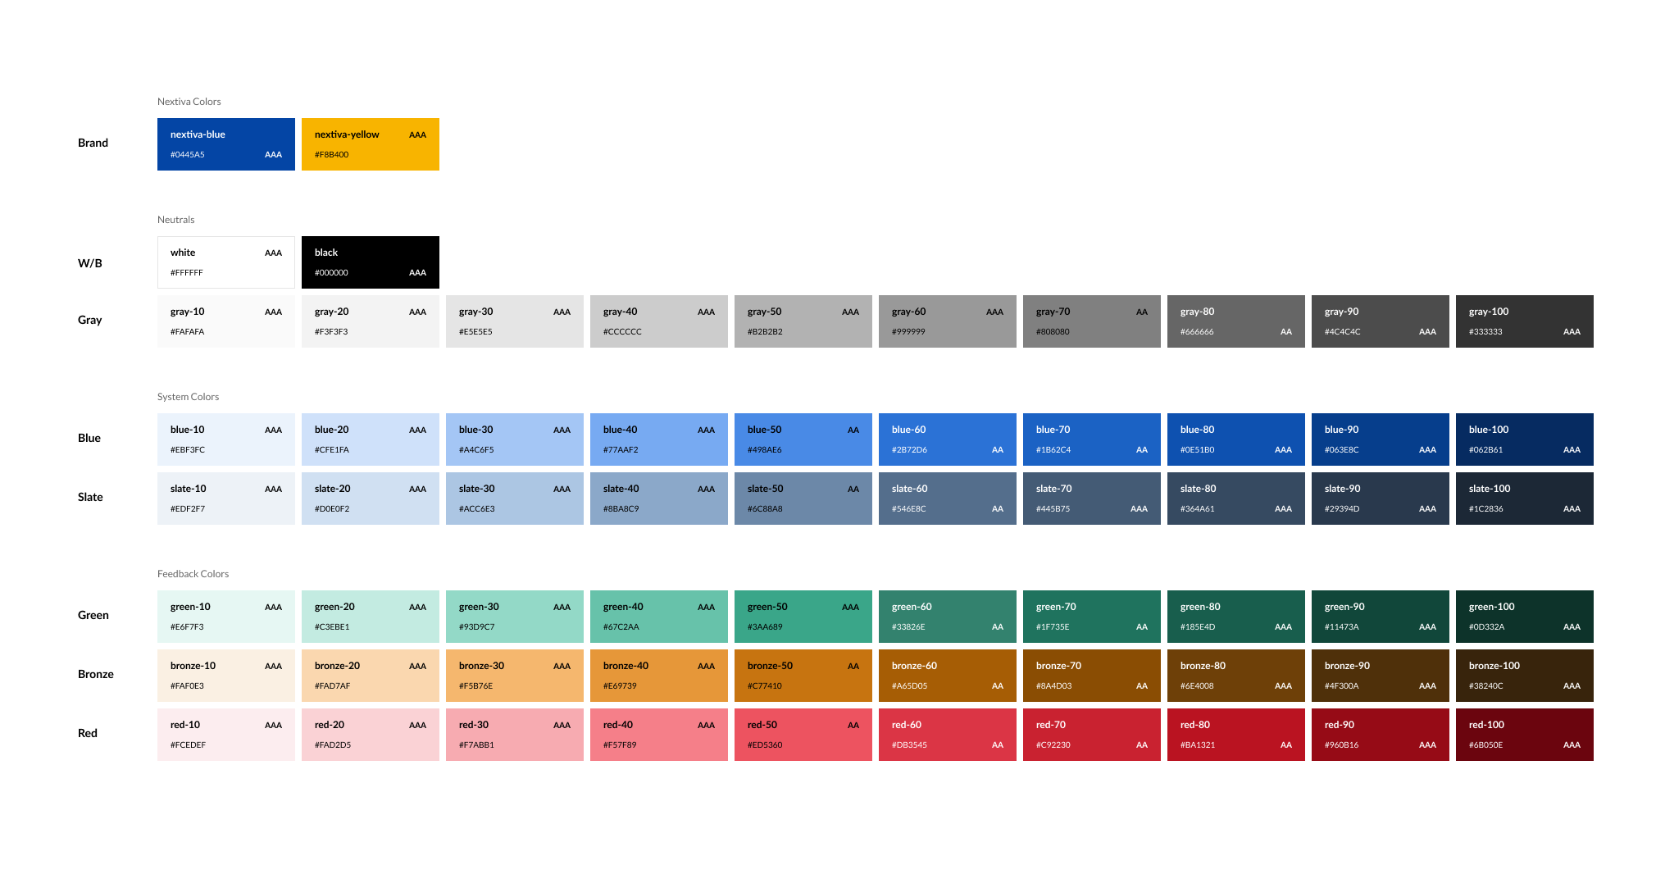
Task: Click the green-100 swatch
Action: 1524,617
